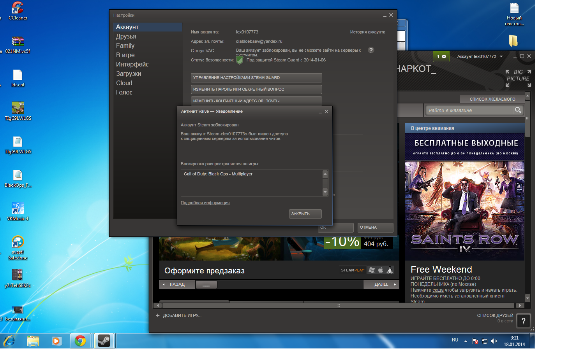
Task: Launch Google Chrome from taskbar
Action: [80, 341]
